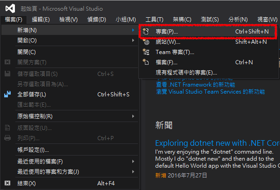Click the New Project icon in submenu

point(146,32)
